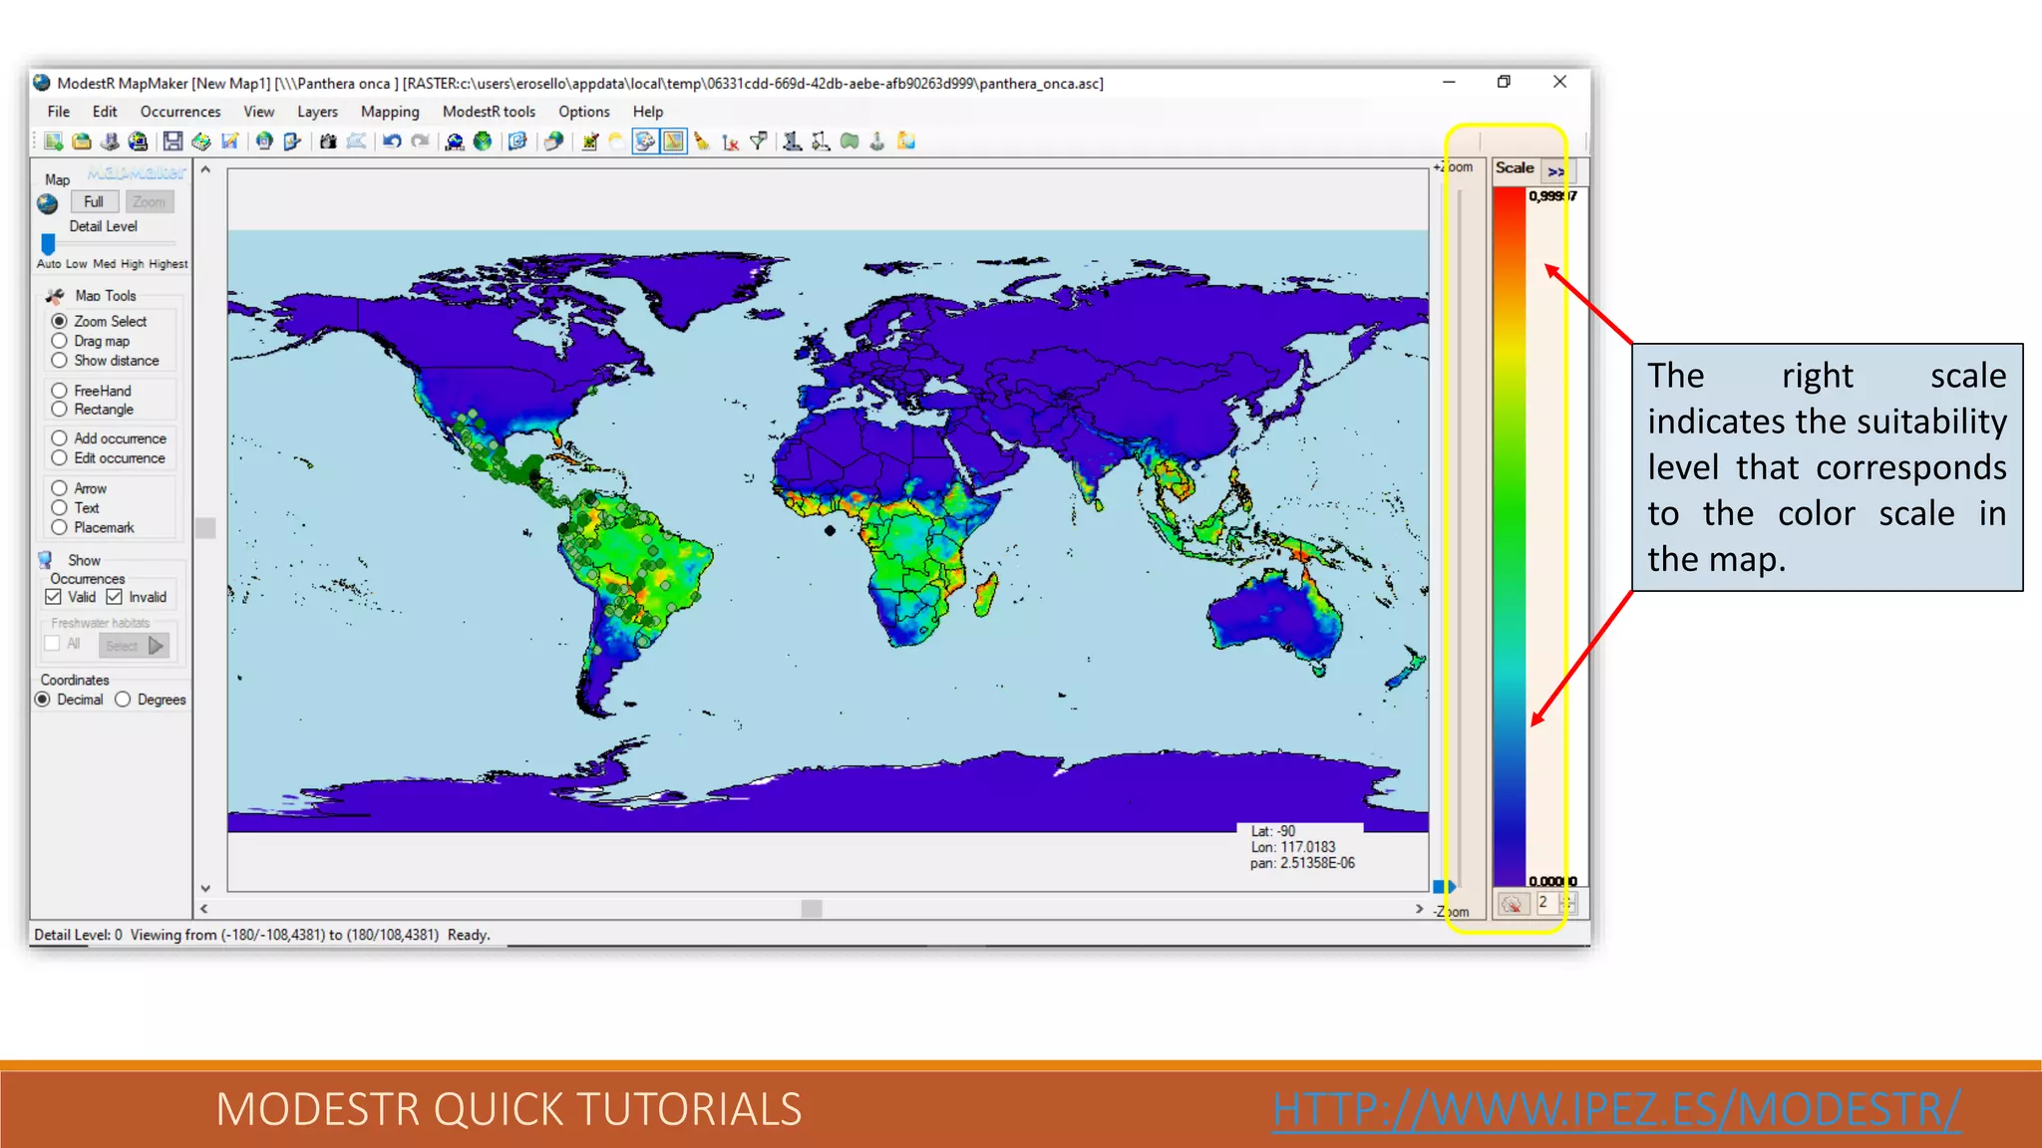Click the print map toolbar icon
The width and height of the screenshot is (2042, 1148).
(201, 142)
